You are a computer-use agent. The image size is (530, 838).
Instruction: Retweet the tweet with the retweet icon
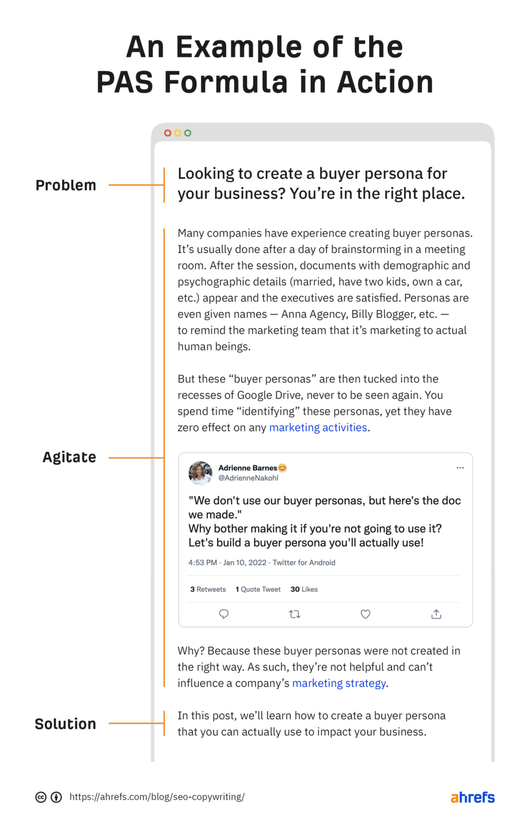pyautogui.click(x=295, y=614)
